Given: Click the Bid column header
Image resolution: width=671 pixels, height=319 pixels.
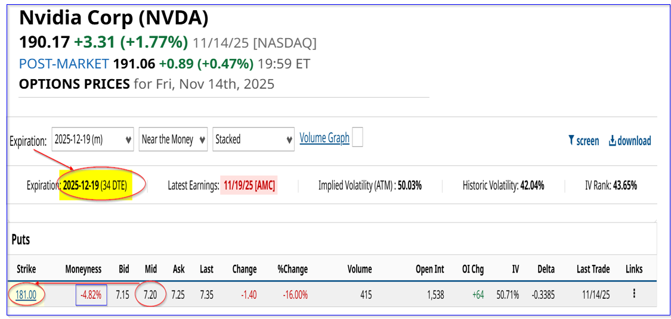Looking at the screenshot, I should pos(123,269).
